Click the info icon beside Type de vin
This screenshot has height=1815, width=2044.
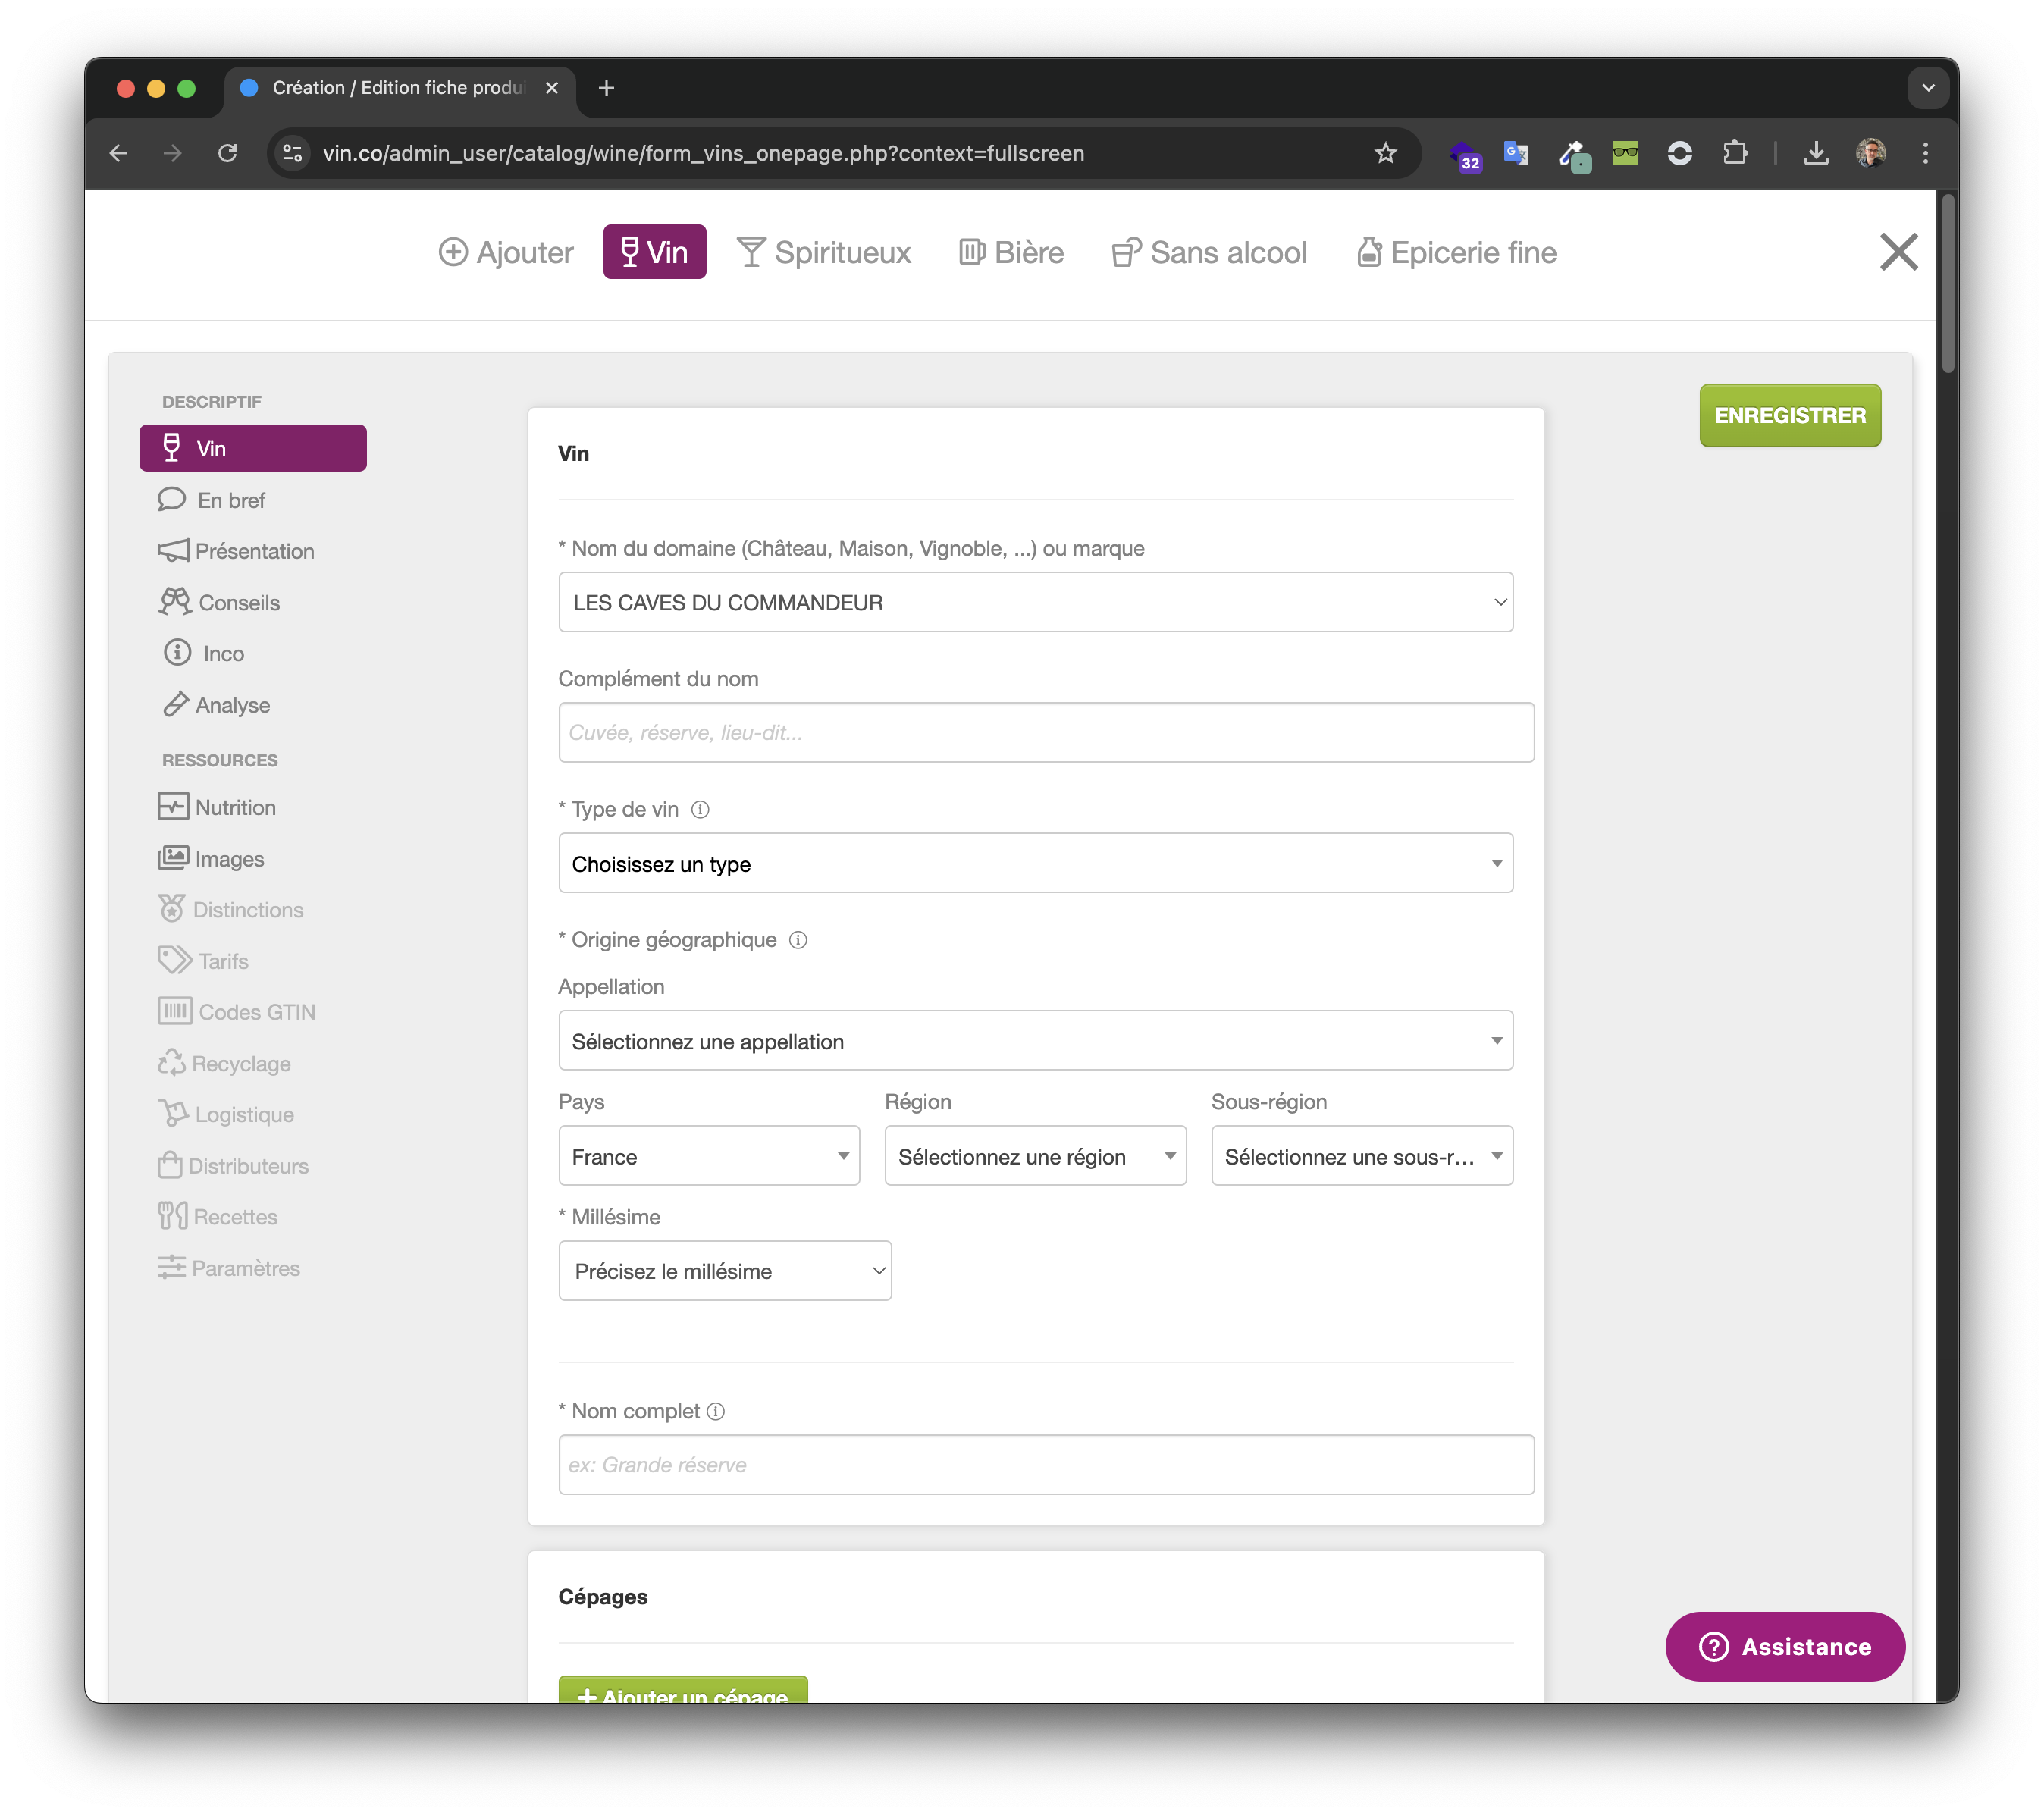click(700, 810)
